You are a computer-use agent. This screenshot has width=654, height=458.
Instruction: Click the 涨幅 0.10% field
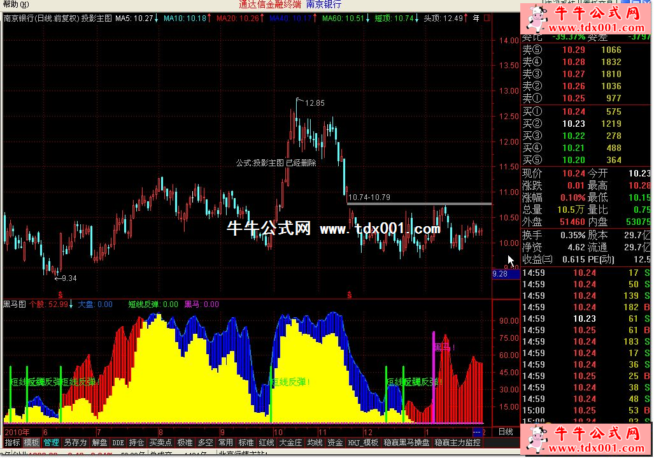pyautogui.click(x=553, y=197)
